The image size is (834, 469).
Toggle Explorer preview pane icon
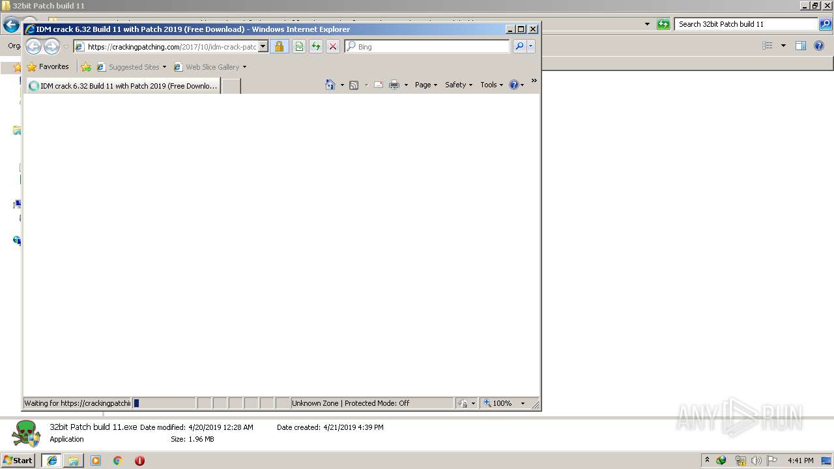tap(801, 46)
